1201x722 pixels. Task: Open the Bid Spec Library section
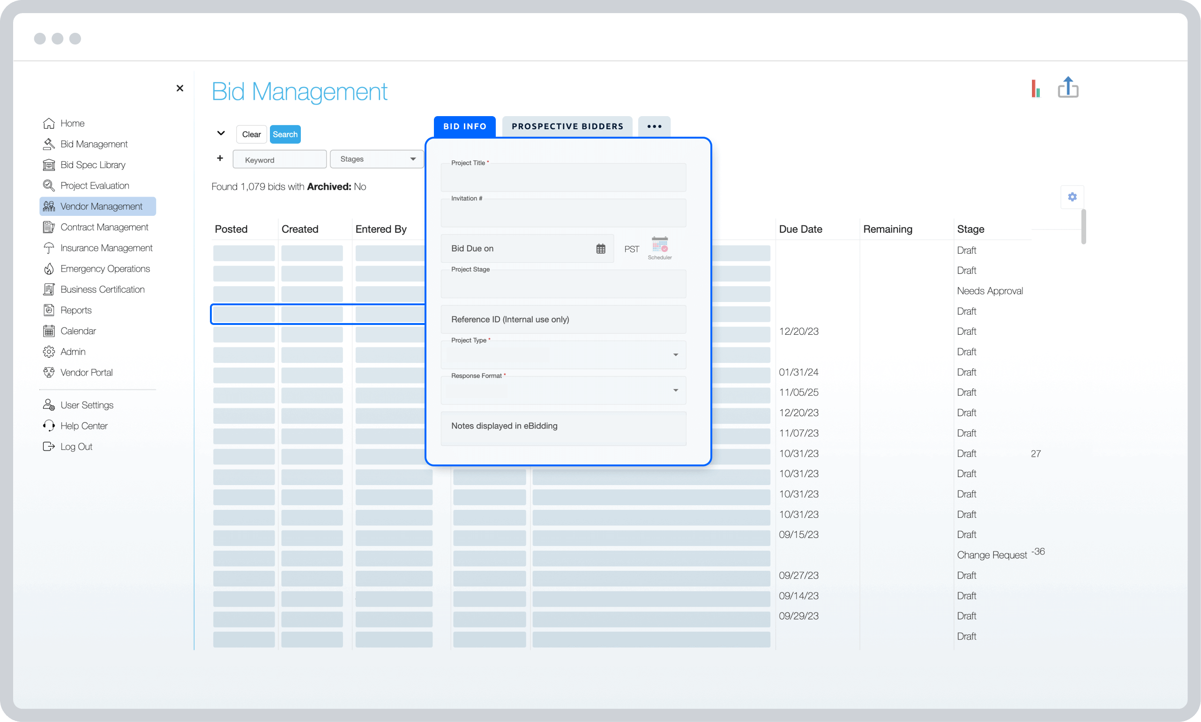[x=92, y=164]
